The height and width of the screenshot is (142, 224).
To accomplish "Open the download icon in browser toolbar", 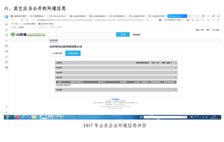I will coord(193,20).
